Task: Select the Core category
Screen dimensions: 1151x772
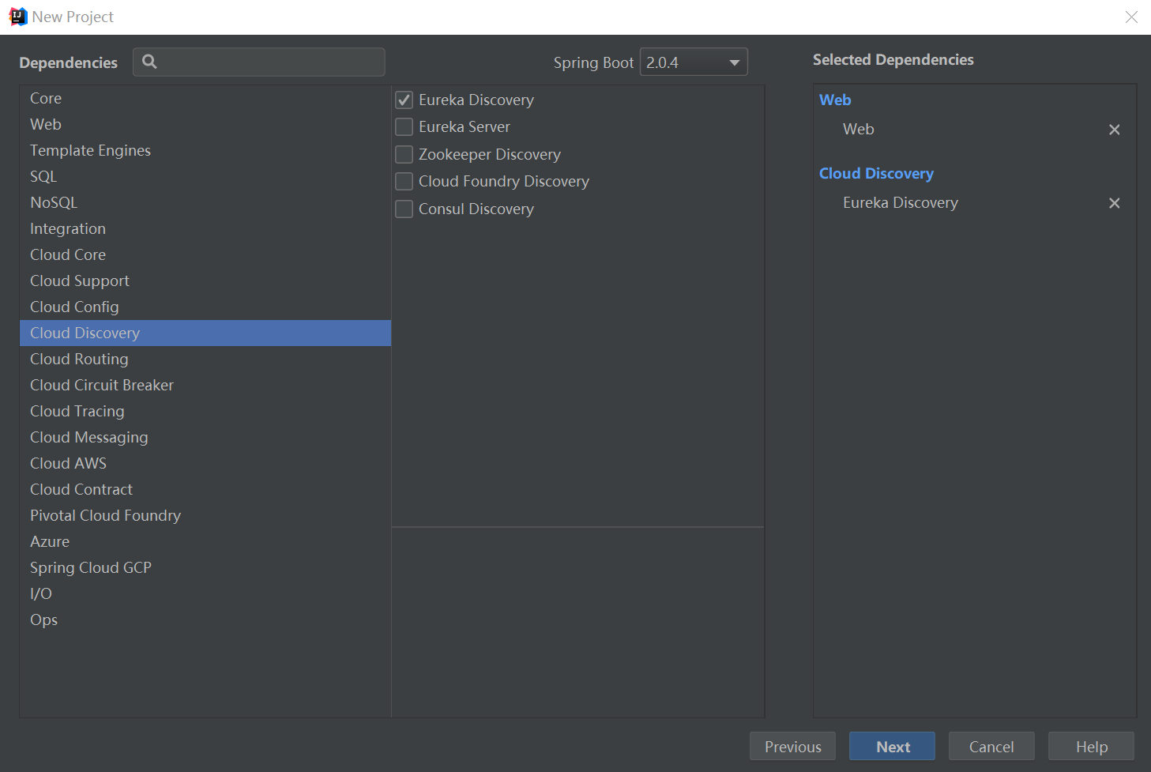Action: [205, 98]
